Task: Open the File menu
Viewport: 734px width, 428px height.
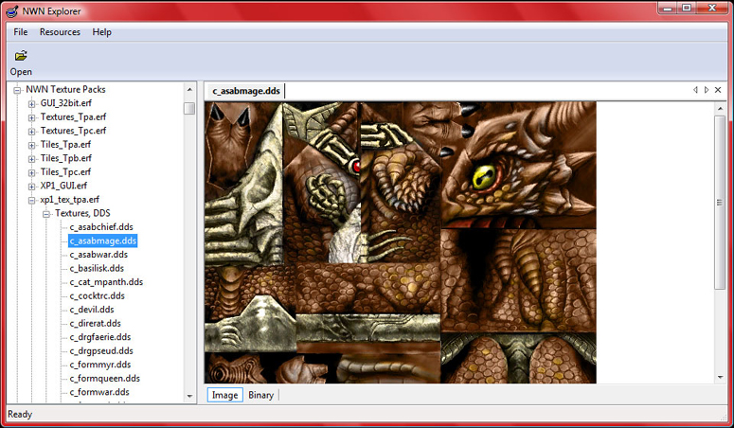Action: 21,32
